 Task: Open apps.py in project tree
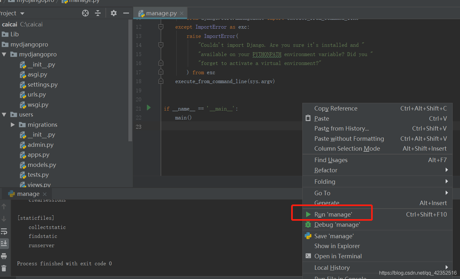point(35,155)
